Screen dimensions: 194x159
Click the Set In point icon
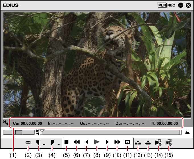pos(38,143)
